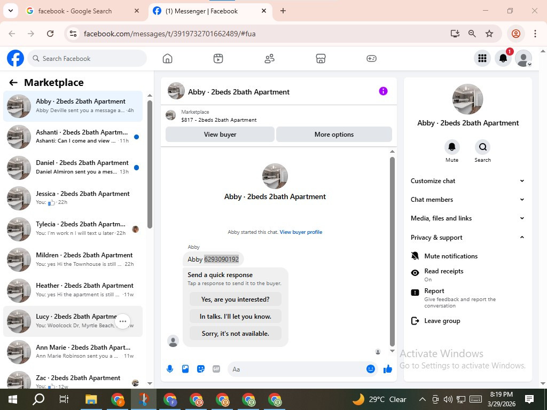
Task: Click the More options button
Action: coord(334,134)
